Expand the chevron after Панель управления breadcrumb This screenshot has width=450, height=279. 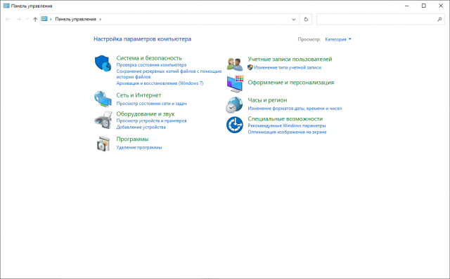[101, 19]
